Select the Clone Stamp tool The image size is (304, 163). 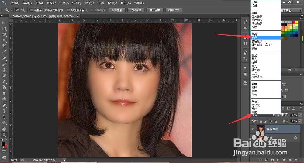[4, 70]
